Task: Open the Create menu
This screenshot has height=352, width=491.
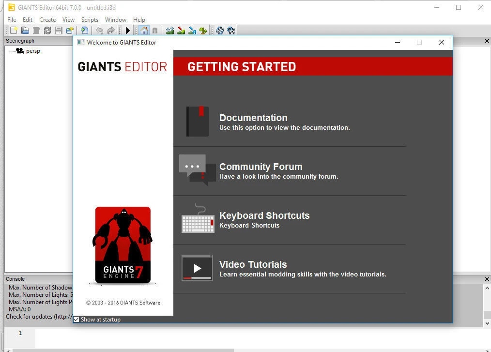Action: point(47,20)
